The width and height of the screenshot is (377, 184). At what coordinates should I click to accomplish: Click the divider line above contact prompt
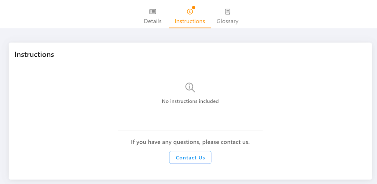tap(190, 131)
